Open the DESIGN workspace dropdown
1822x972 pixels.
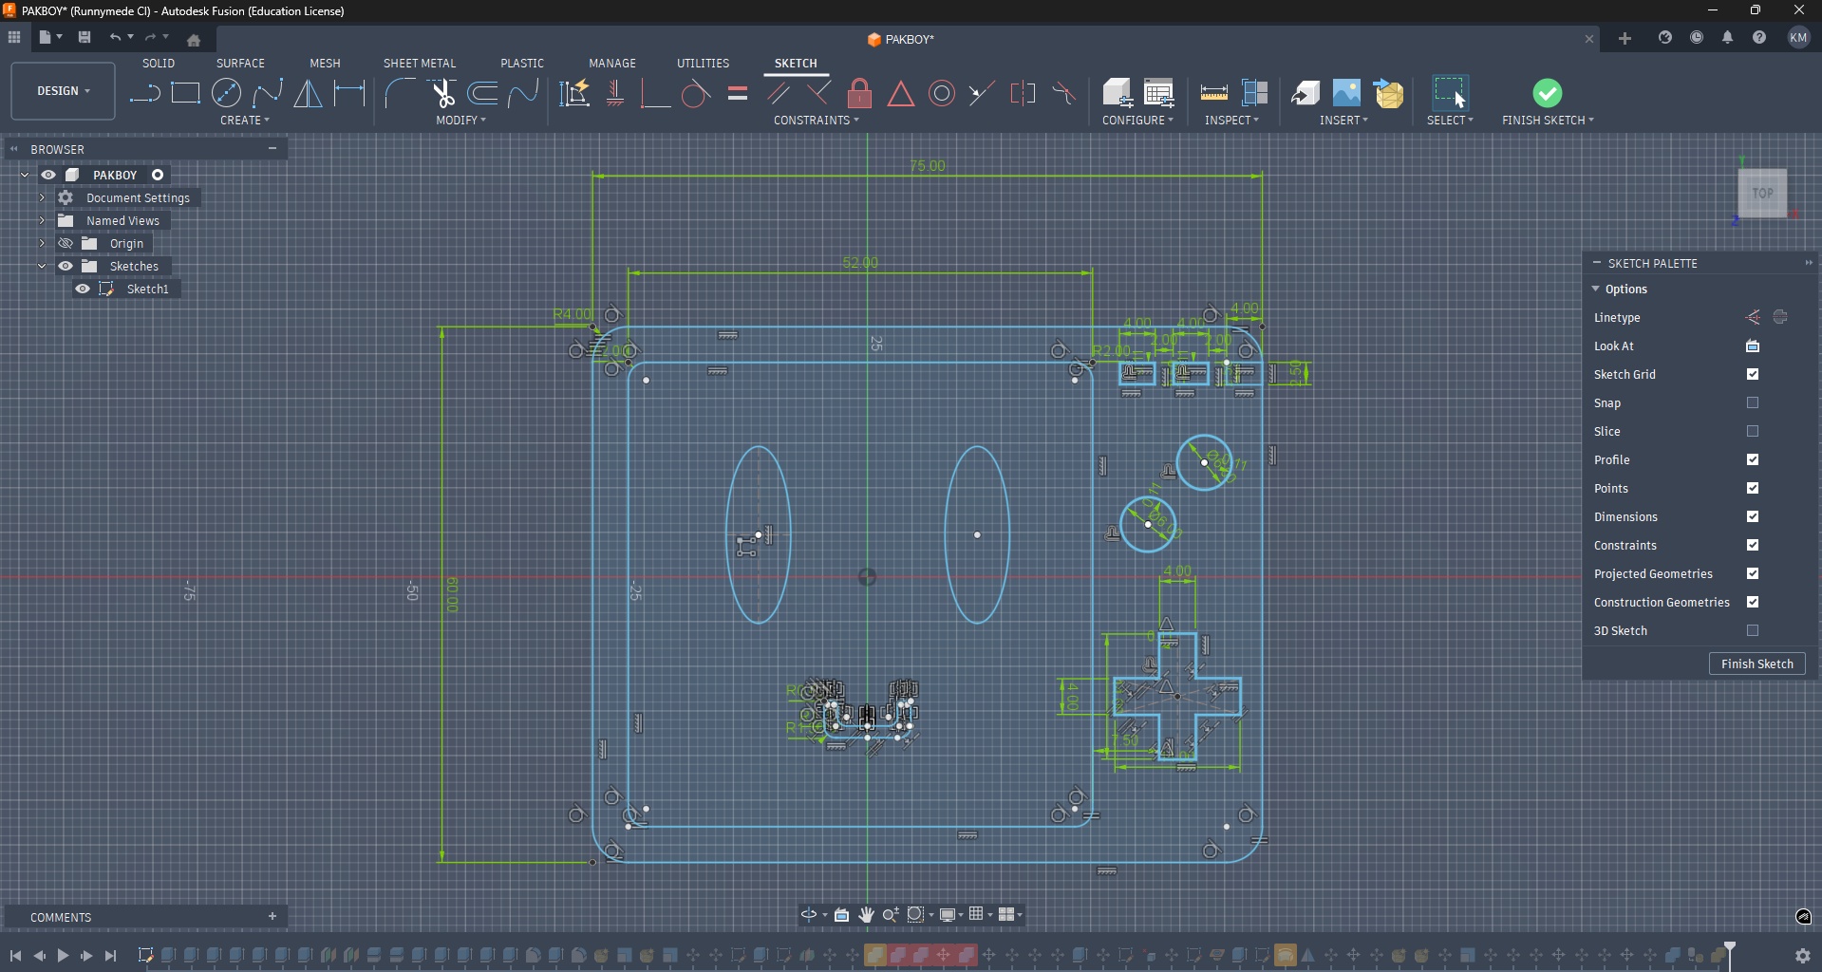coord(64,91)
